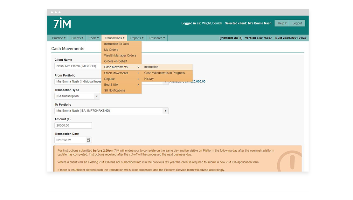Click the 'before 2.30pm' link
The width and height of the screenshot is (353, 200).
103,150
